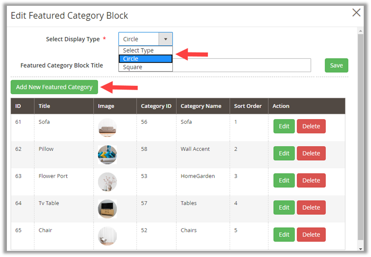This screenshot has height=257, width=371.
Task: Click the Tv Table thumbnail image
Action: pos(107,209)
